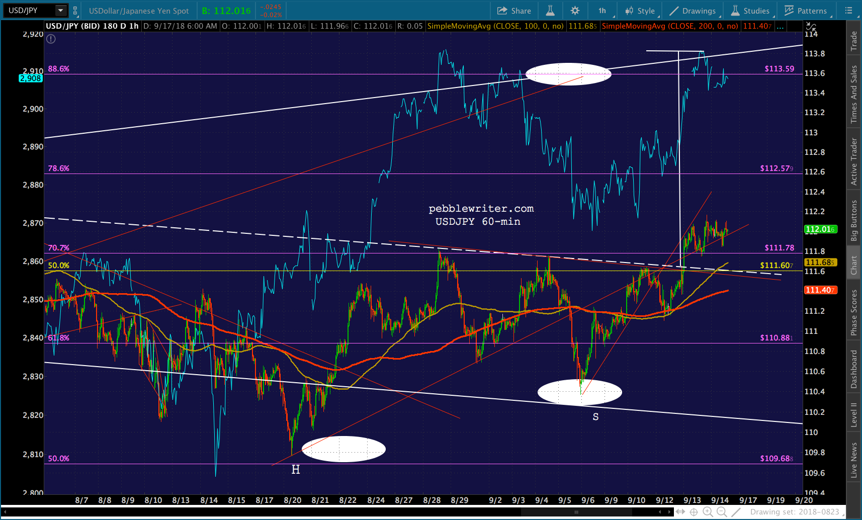Open the Studies menu

[x=750, y=11]
